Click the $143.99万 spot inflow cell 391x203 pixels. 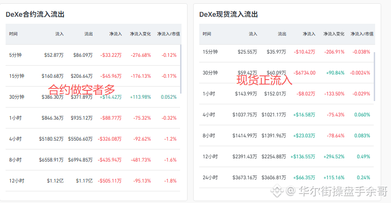[246, 94]
